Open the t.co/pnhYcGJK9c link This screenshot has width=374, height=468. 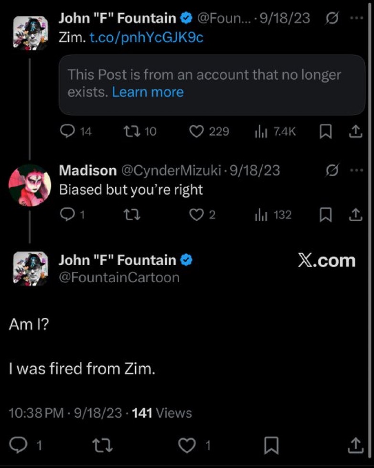click(146, 38)
